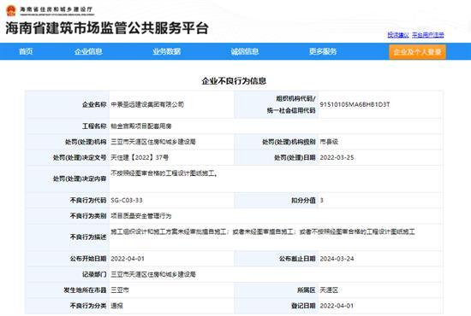Image resolution: width=471 pixels, height=316 pixels.
Task: Select the project name value after 工程名称
Action: click(x=141, y=126)
